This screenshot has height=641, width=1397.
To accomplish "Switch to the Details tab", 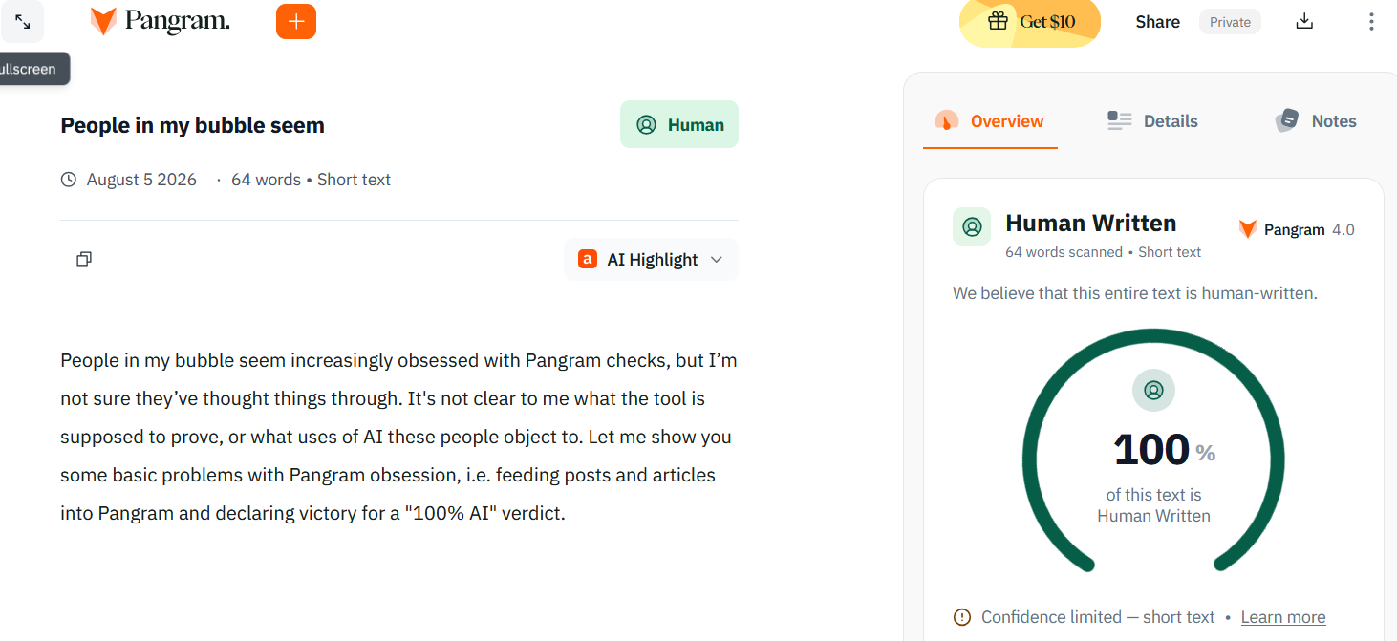I will (x=1152, y=121).
